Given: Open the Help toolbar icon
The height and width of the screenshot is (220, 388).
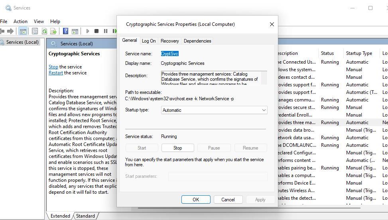Looking at the screenshot, I should pos(65,31).
